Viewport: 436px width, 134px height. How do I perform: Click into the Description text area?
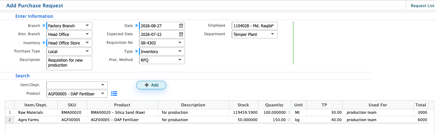[x=69, y=63]
